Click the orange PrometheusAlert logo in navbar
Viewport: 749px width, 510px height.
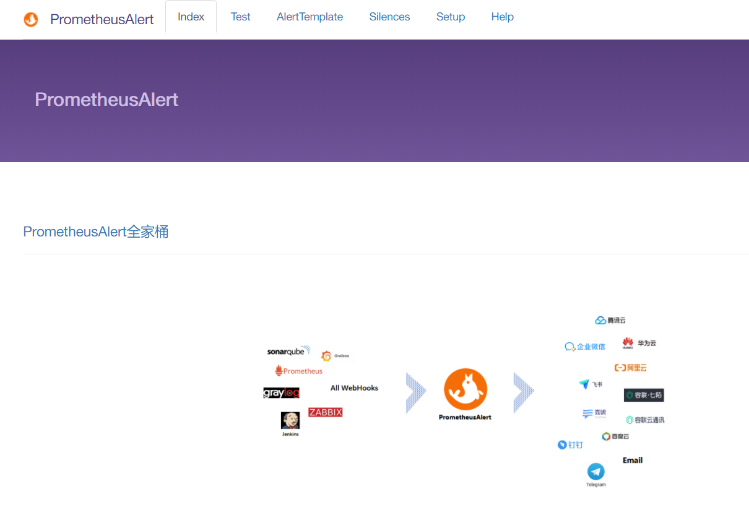pyautogui.click(x=31, y=19)
